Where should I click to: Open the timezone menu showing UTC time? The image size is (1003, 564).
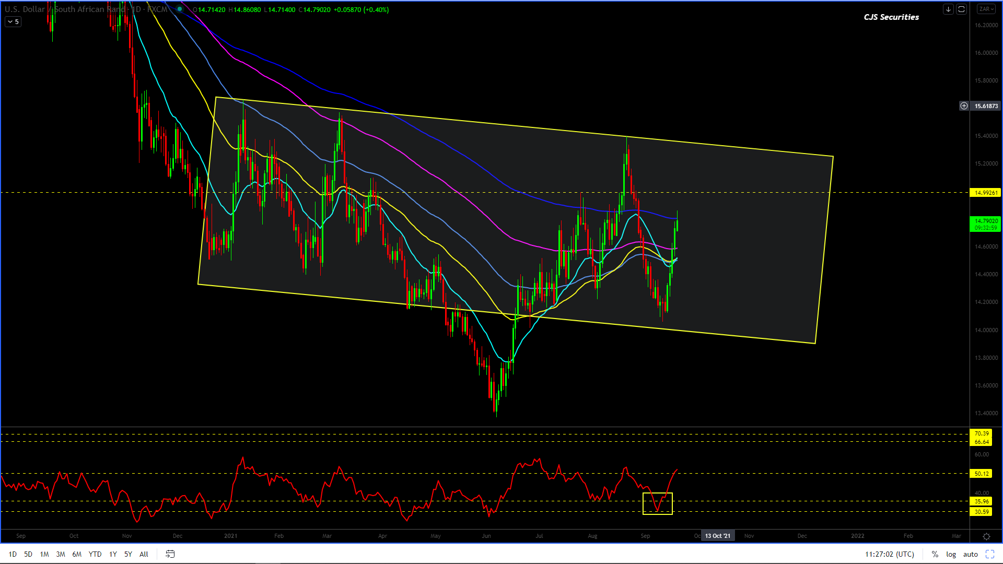pyautogui.click(x=890, y=554)
